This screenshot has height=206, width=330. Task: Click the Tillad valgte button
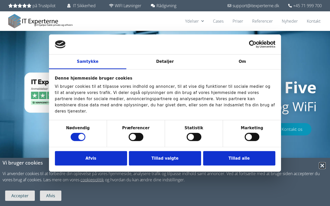(x=165, y=158)
